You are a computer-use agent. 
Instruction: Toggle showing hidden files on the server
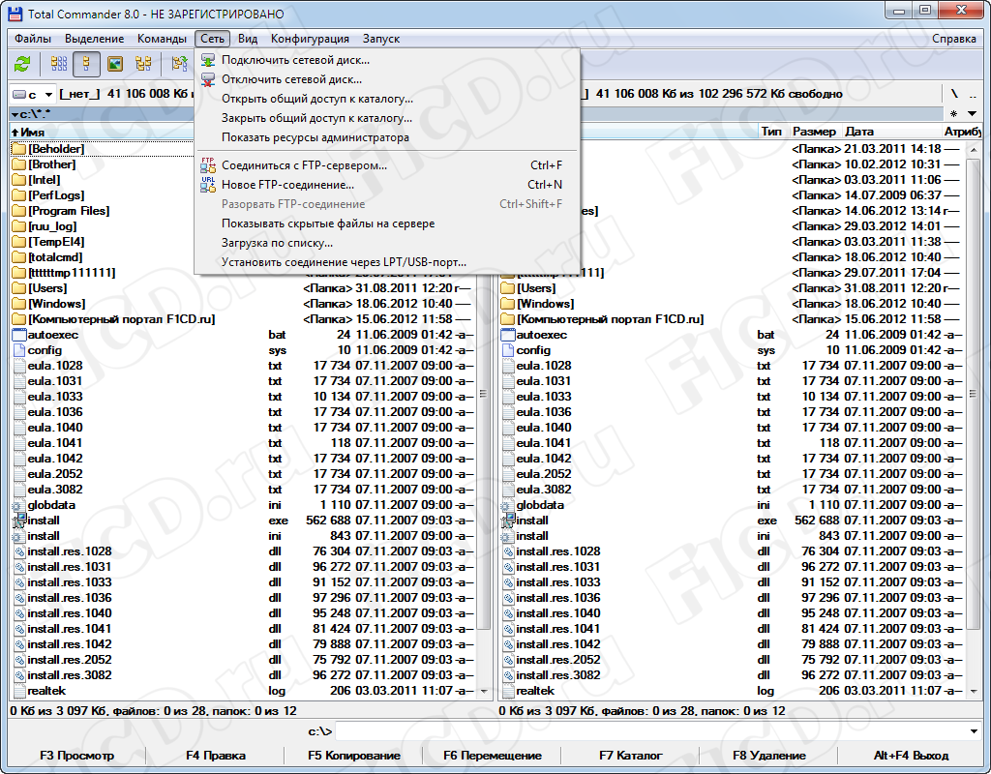point(387,223)
